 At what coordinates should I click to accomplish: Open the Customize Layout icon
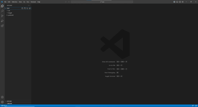[x=183, y=2]
